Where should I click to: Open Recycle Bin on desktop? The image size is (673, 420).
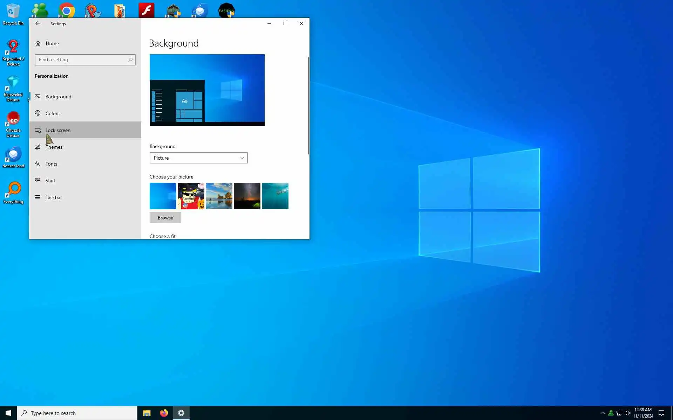13,14
